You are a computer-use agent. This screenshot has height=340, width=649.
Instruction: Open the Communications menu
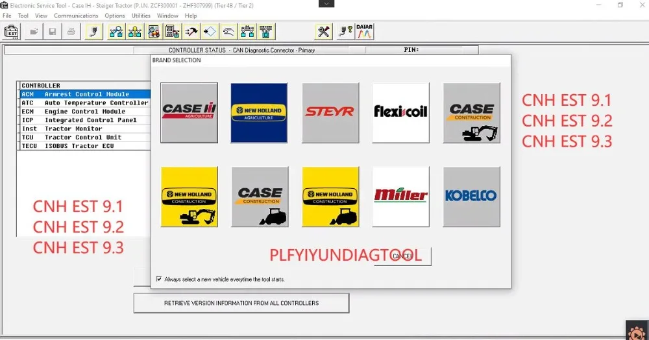coord(76,16)
